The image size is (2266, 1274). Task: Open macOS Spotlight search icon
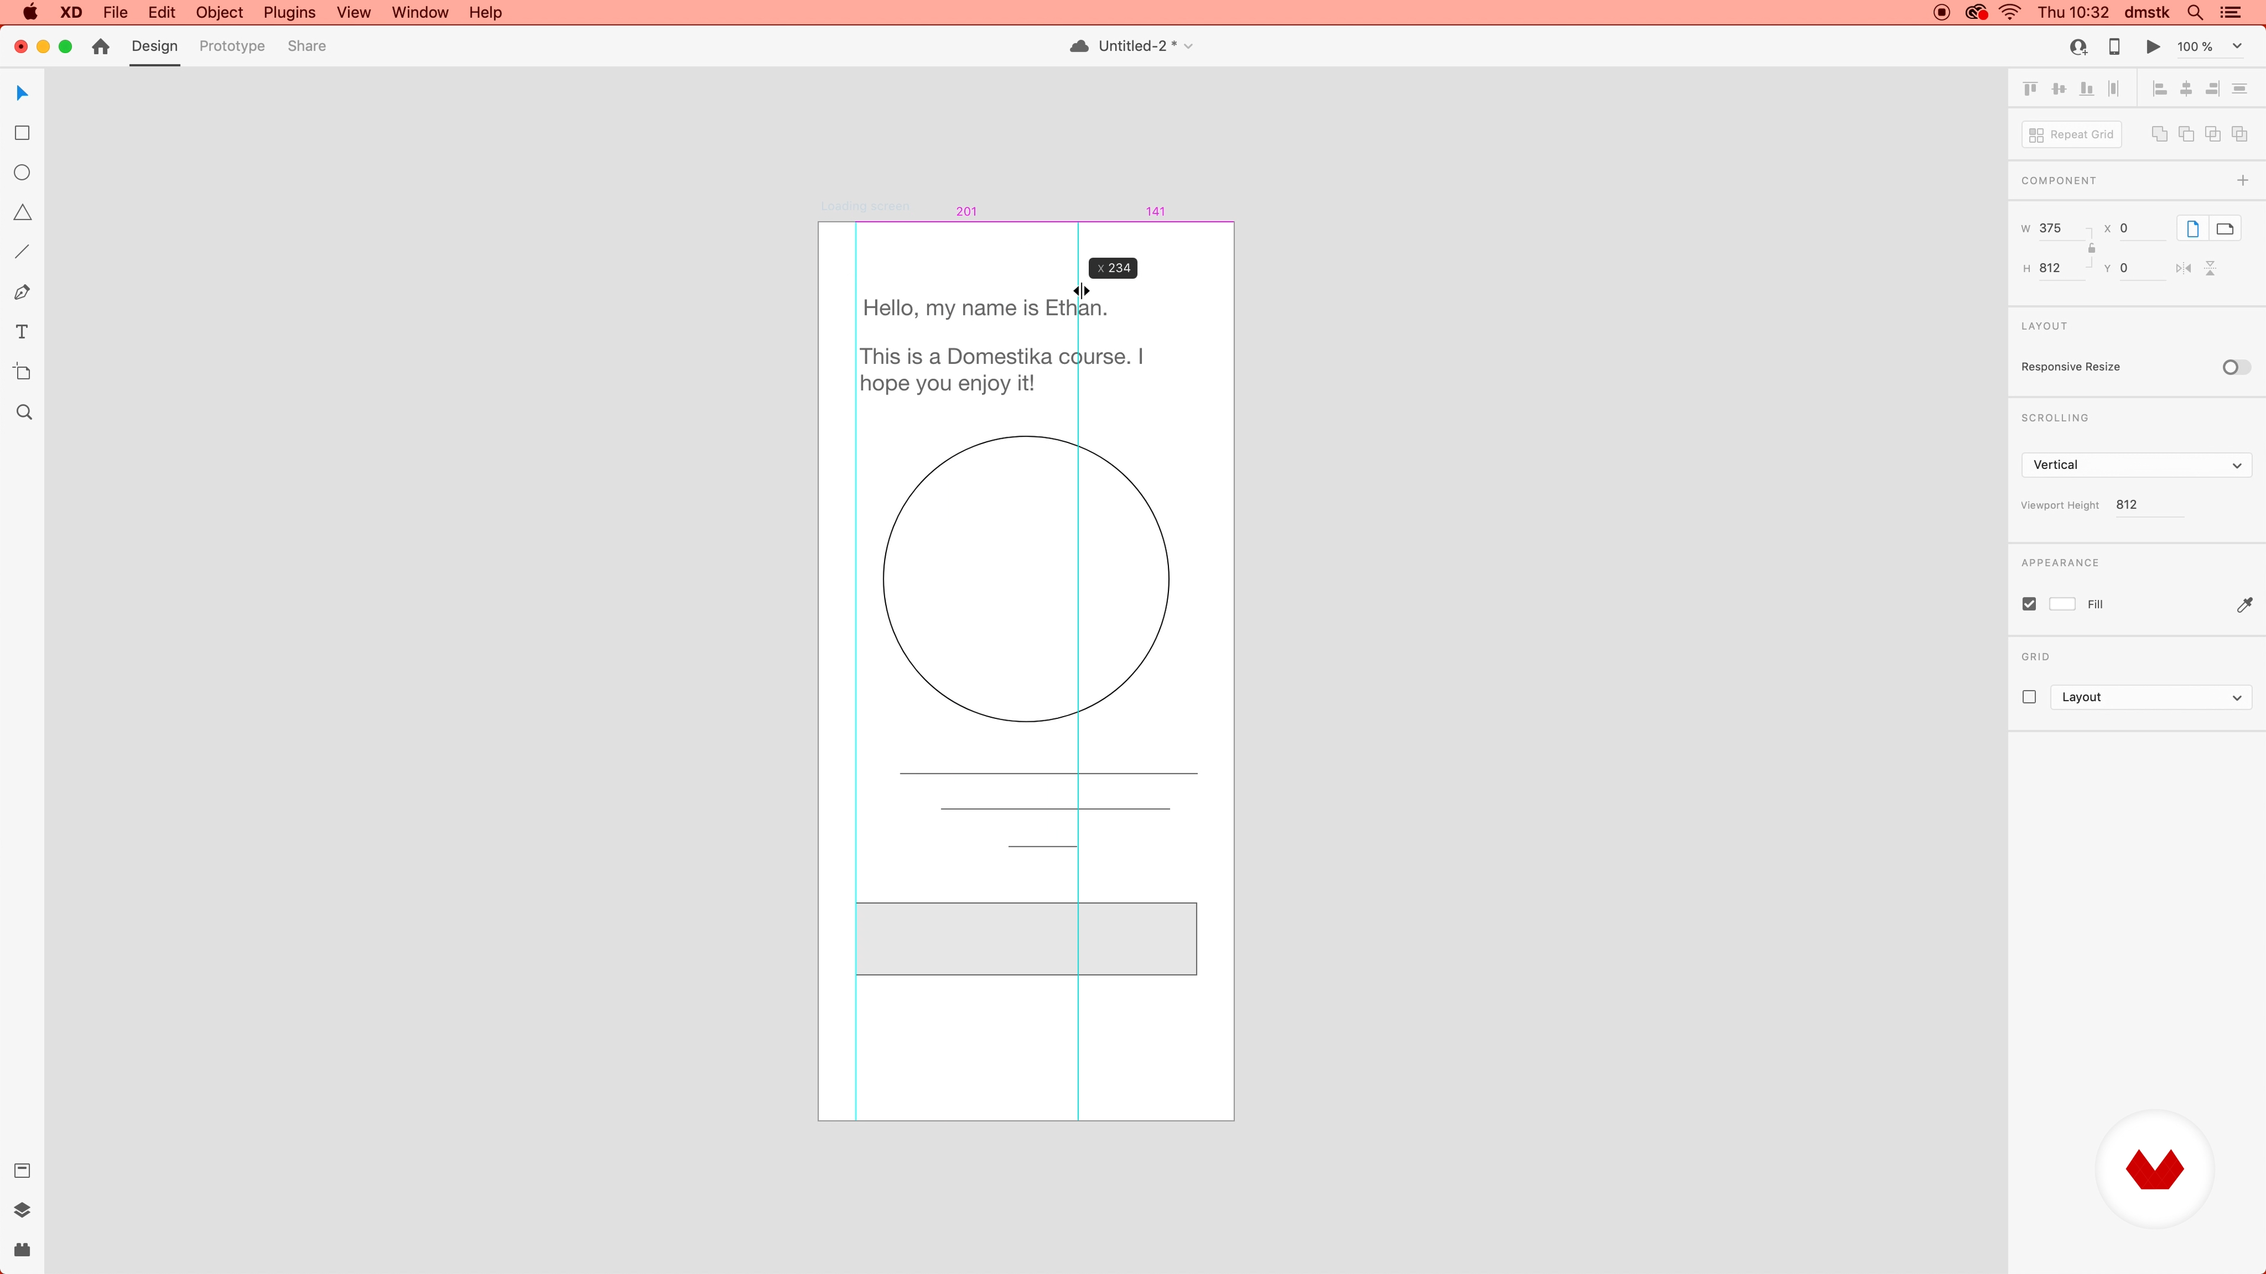click(2195, 12)
